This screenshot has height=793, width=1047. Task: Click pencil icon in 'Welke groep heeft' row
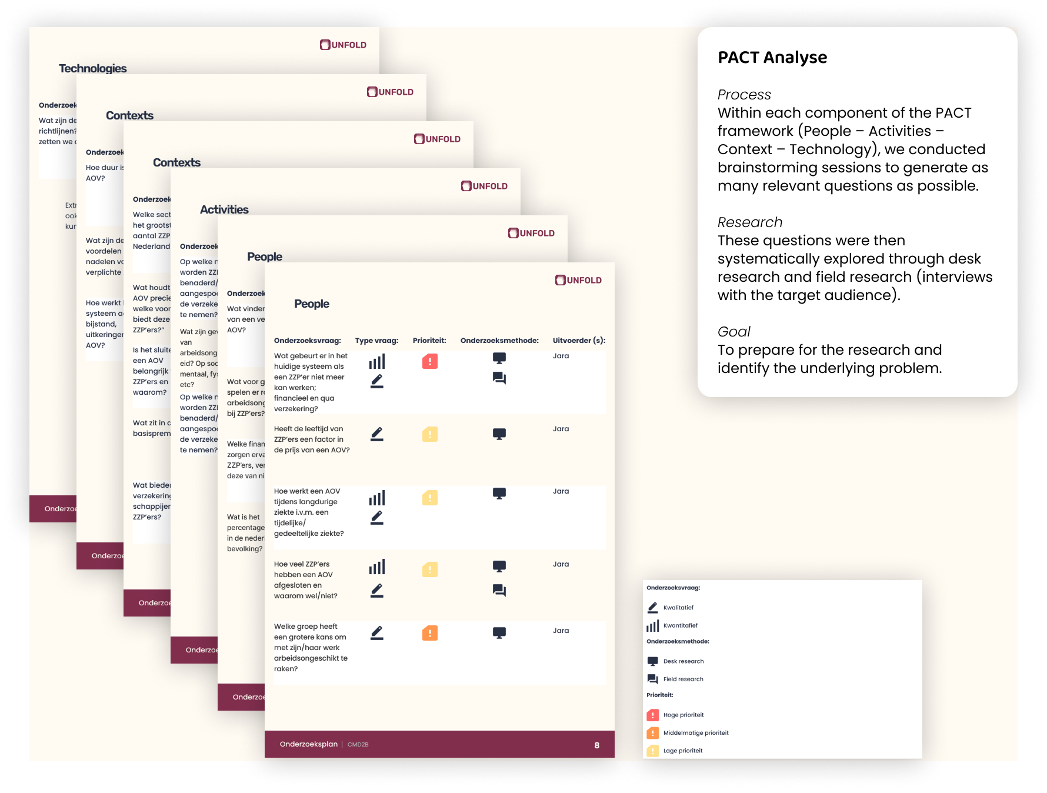click(x=377, y=633)
